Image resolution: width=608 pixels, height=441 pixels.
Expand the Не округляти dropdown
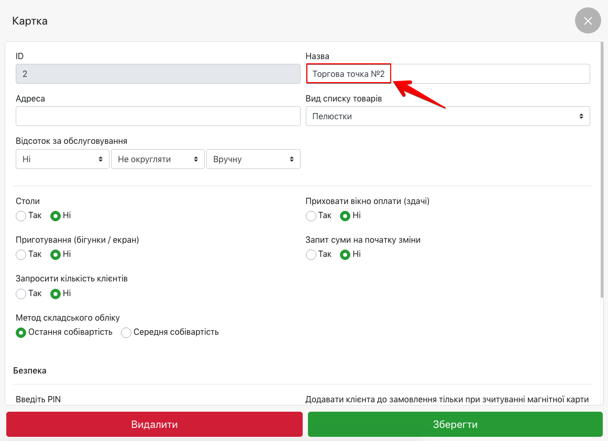tap(158, 159)
